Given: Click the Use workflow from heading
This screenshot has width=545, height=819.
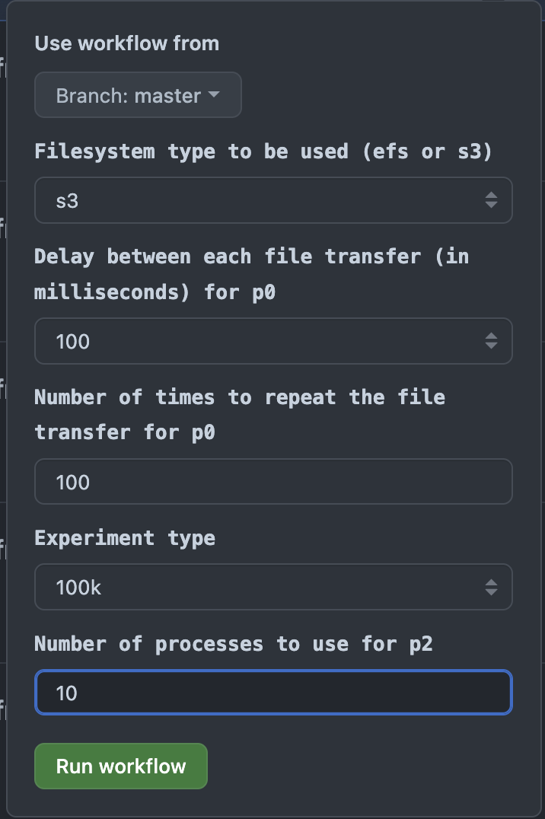Looking at the screenshot, I should (126, 43).
